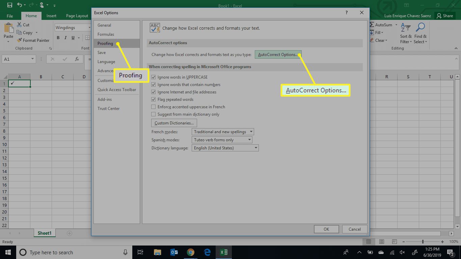461x259 pixels.
Task: Open File Explorer from the taskbar
Action: [x=157, y=252]
